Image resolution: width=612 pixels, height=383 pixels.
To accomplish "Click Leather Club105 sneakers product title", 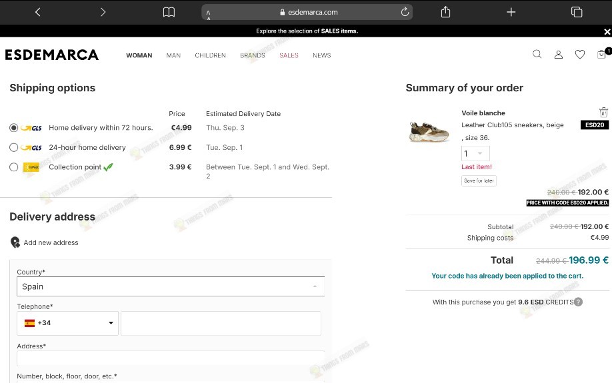I will [513, 125].
